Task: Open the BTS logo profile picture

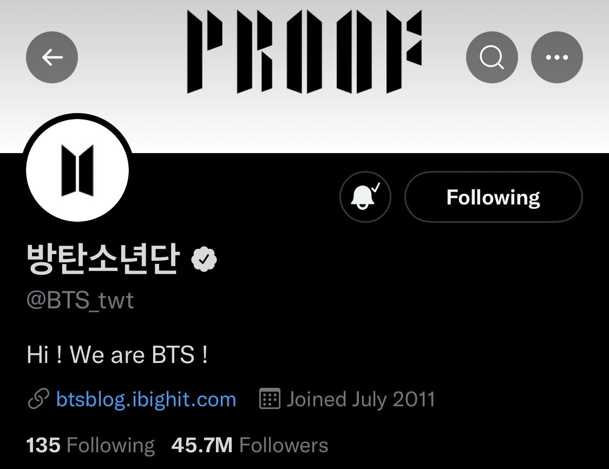Action: point(77,170)
